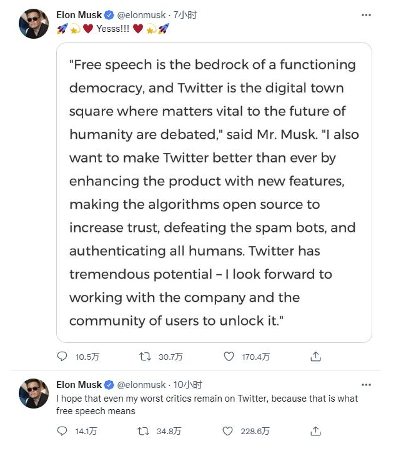Reply to the Yesss!!! tweet
Screen dimensions: 396x456
[x=62, y=357]
